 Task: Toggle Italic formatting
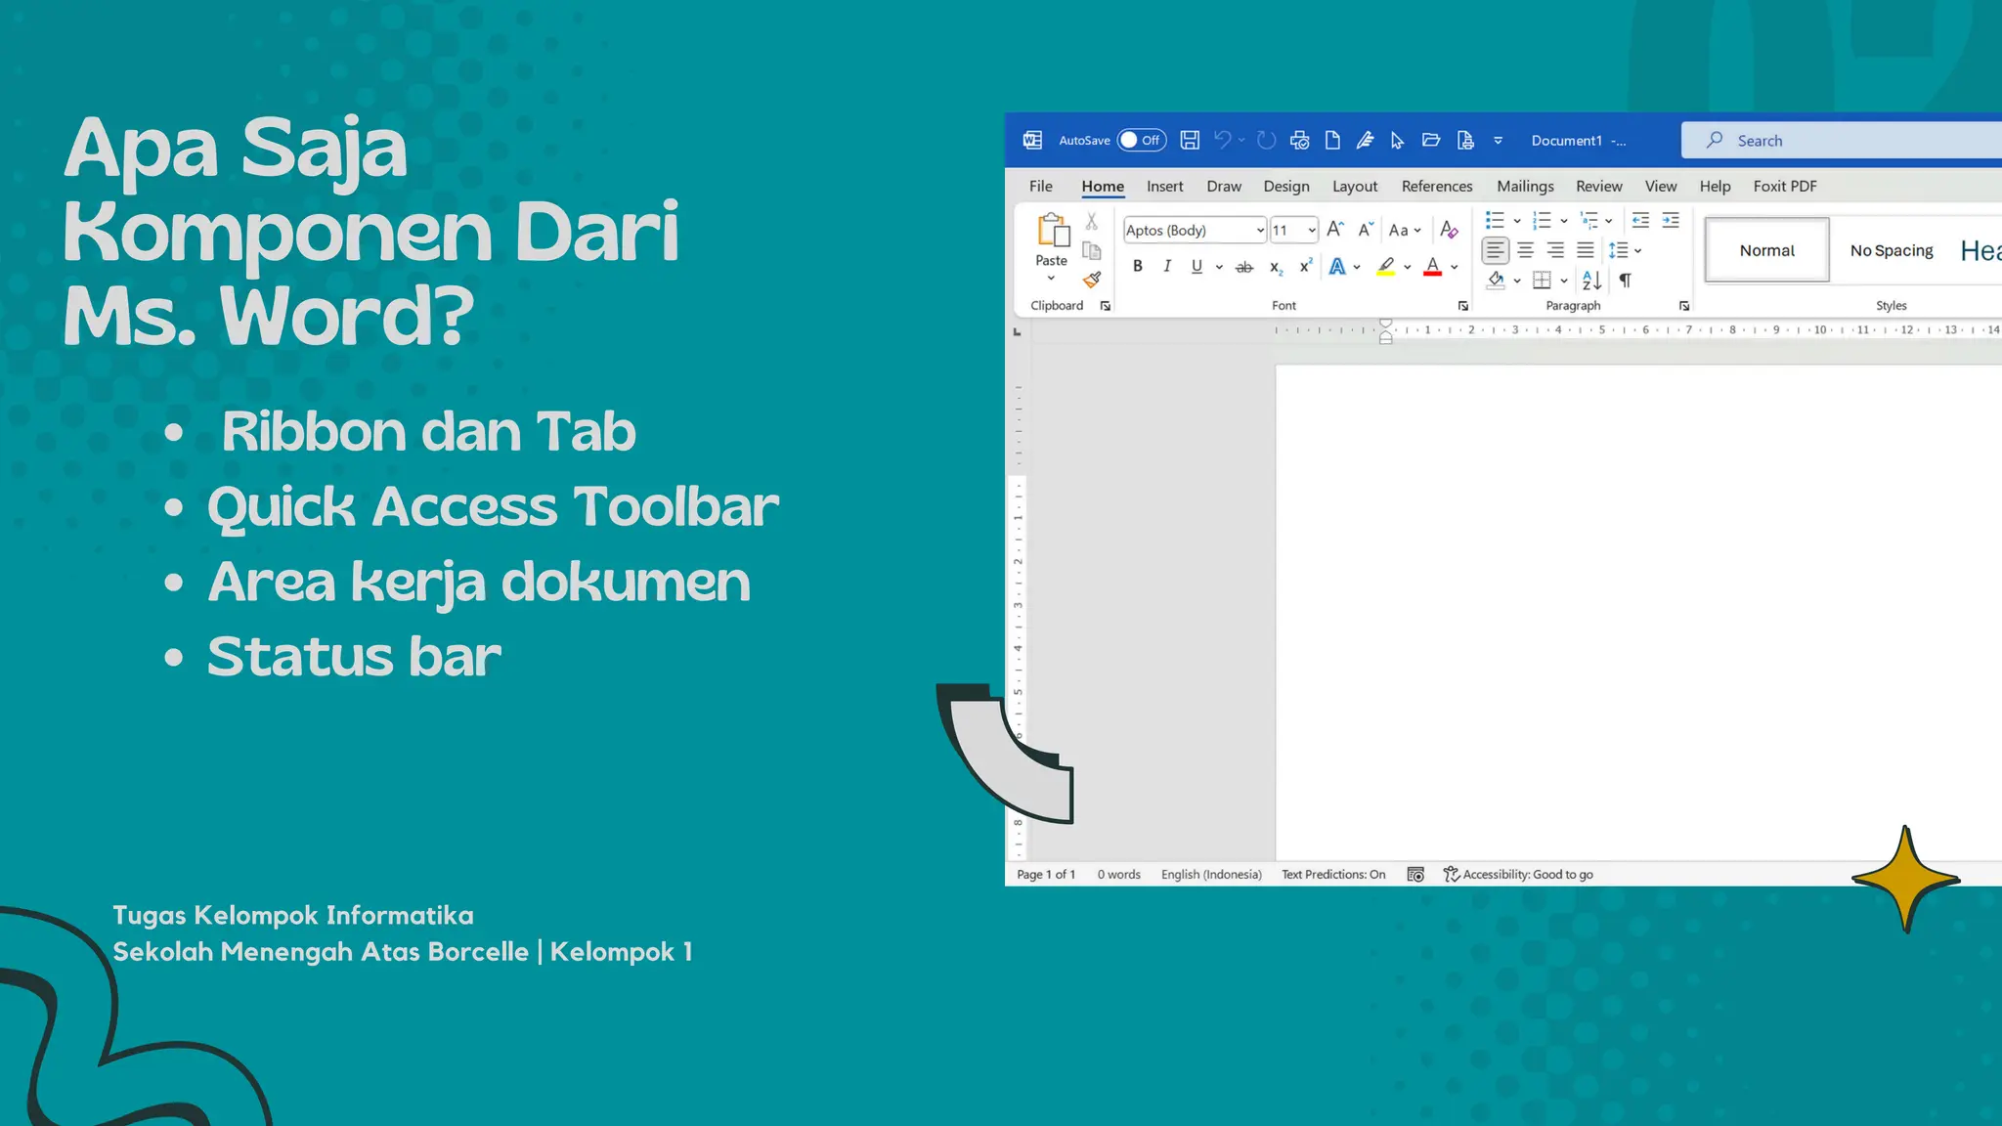point(1166,266)
